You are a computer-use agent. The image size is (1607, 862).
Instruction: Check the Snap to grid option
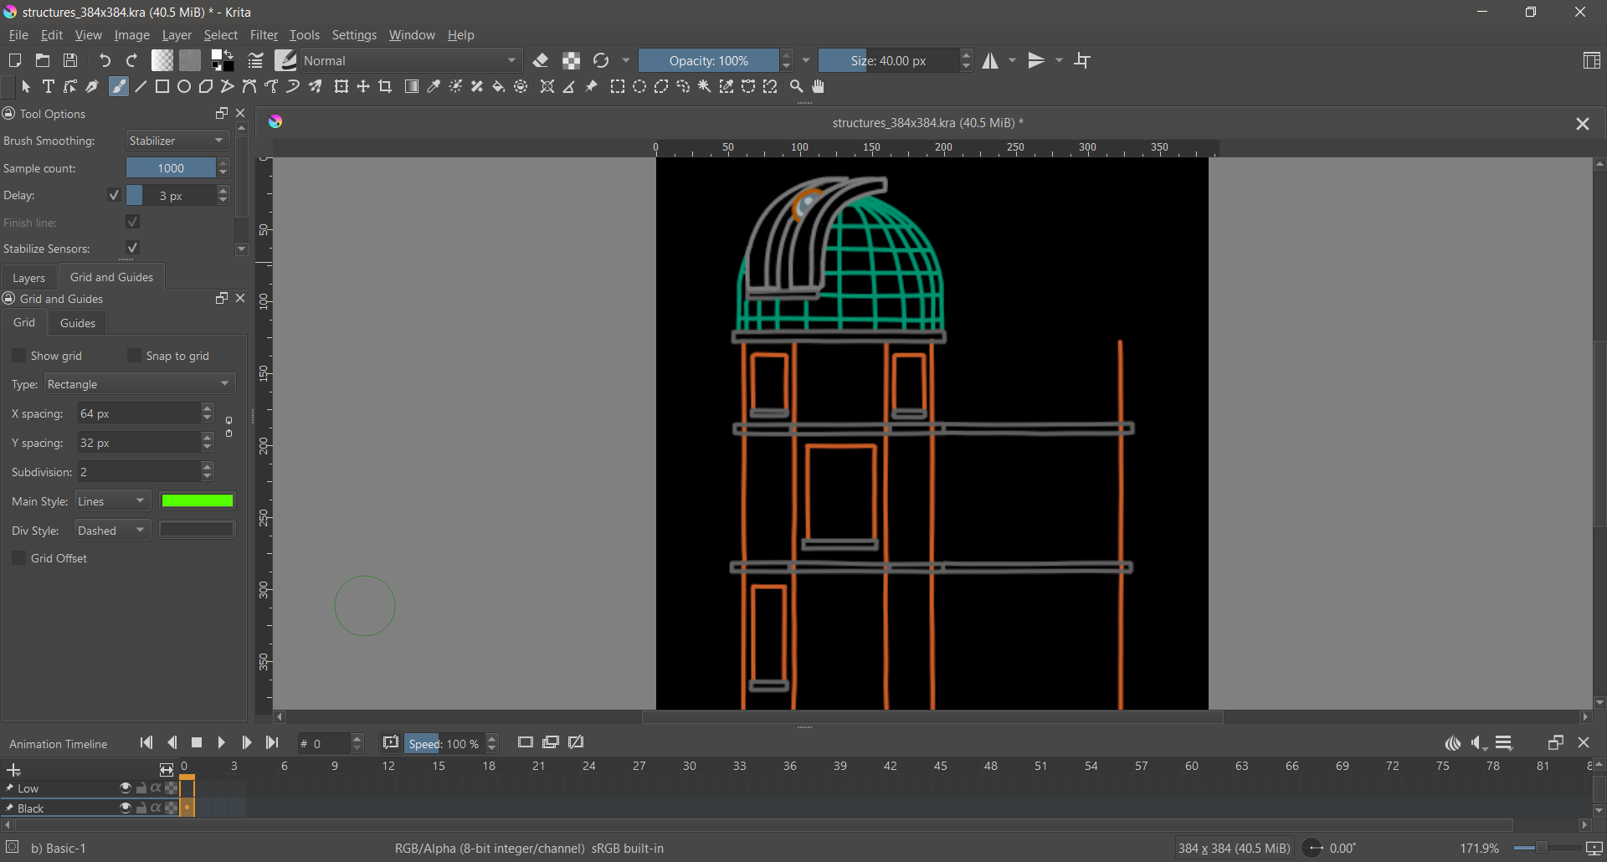(x=134, y=356)
